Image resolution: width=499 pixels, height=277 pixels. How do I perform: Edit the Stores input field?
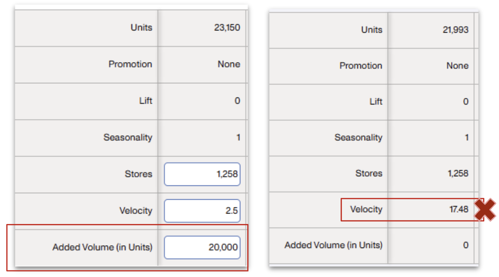click(x=202, y=174)
